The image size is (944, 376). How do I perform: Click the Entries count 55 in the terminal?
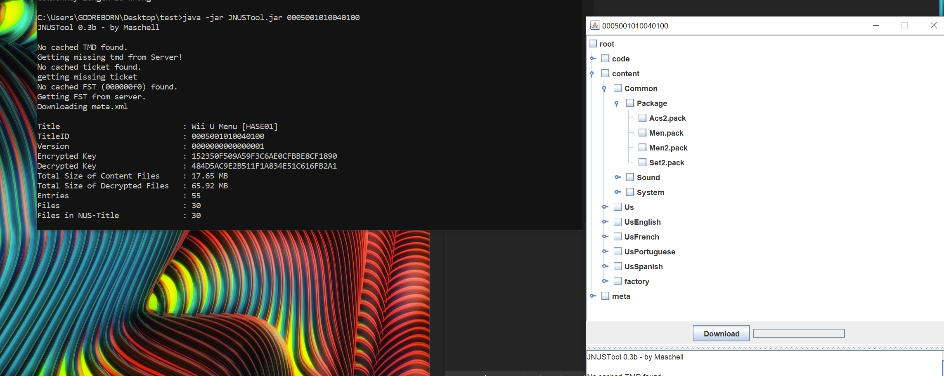coord(196,196)
